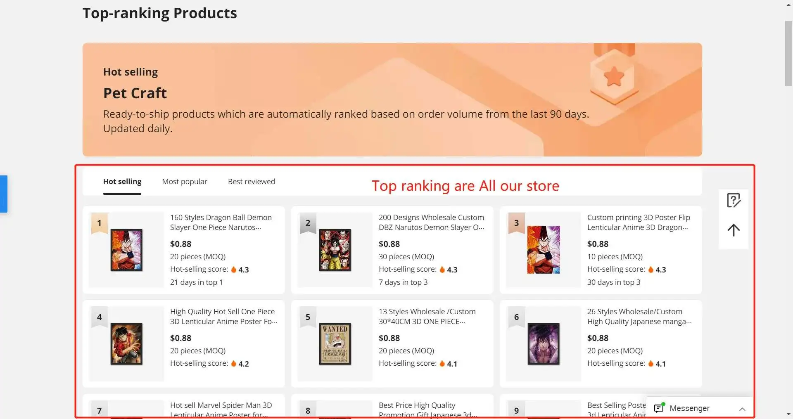
Task: Click the back-to-top arrow icon
Action: point(734,230)
